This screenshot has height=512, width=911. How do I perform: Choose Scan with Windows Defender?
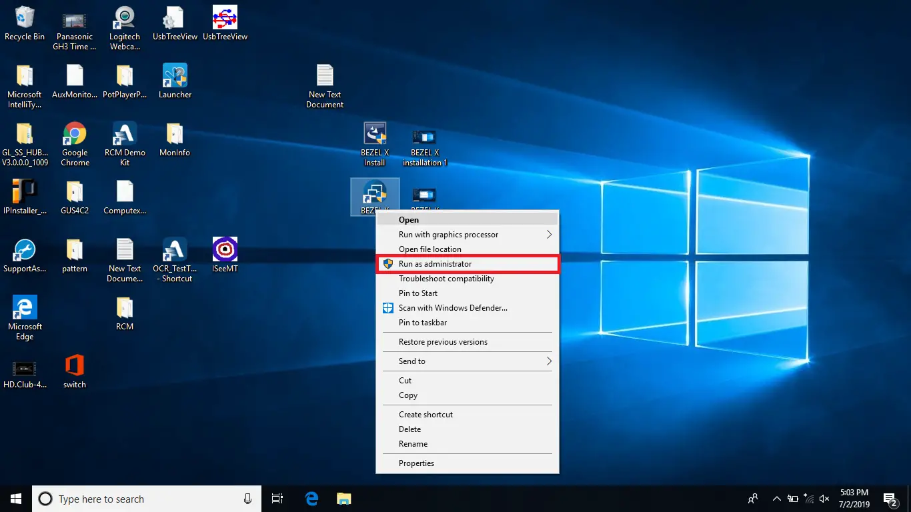pos(453,308)
